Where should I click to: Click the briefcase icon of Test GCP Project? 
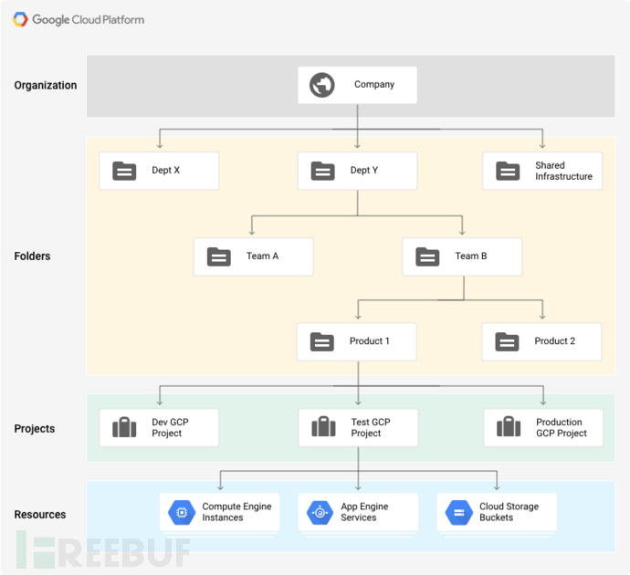[x=323, y=426]
